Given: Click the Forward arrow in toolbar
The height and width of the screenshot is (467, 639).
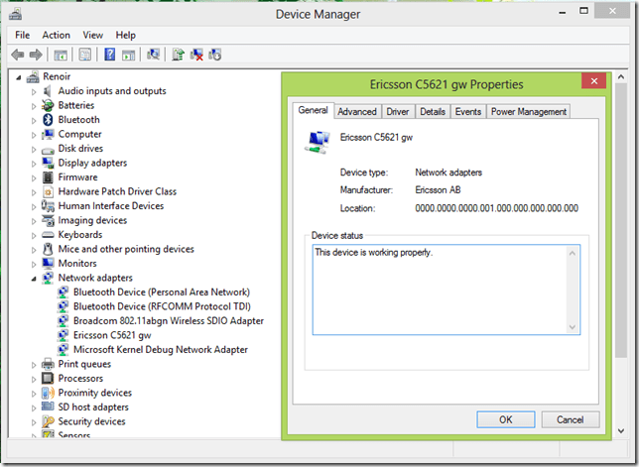Looking at the screenshot, I should coord(36,55).
